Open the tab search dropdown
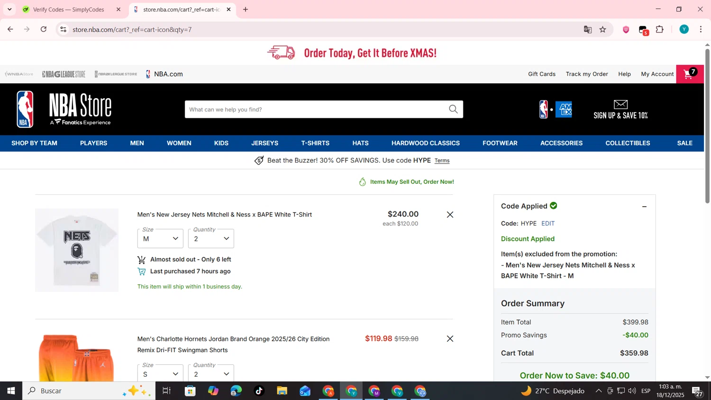The image size is (711, 400). click(x=9, y=9)
